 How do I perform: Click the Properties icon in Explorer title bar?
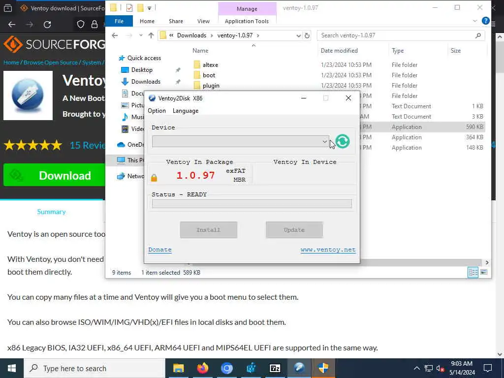[x=129, y=8]
